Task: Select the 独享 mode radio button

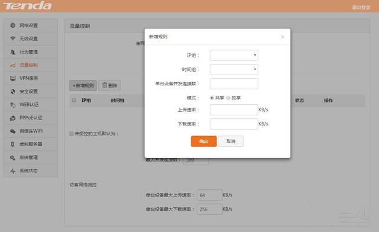Action: coord(228,98)
